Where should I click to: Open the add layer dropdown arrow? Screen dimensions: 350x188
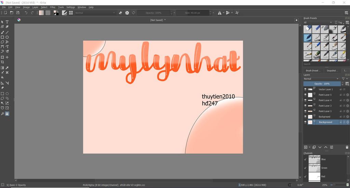pos(310,147)
